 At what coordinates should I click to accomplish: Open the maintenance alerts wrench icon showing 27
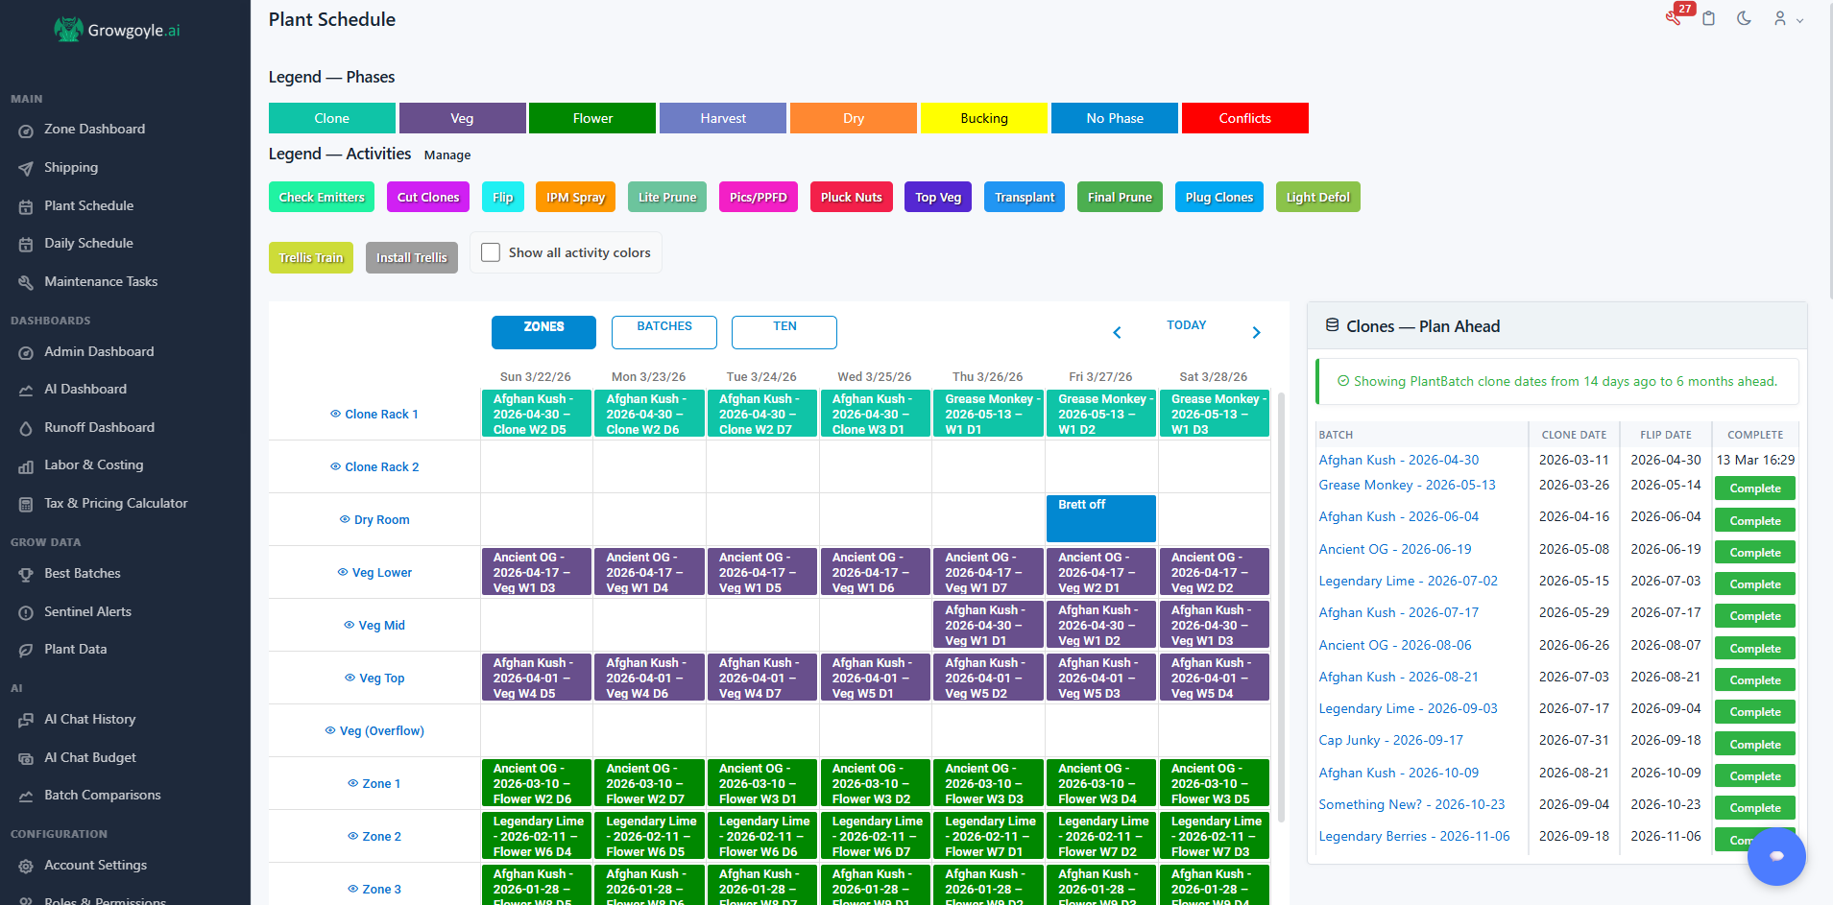1675,17
